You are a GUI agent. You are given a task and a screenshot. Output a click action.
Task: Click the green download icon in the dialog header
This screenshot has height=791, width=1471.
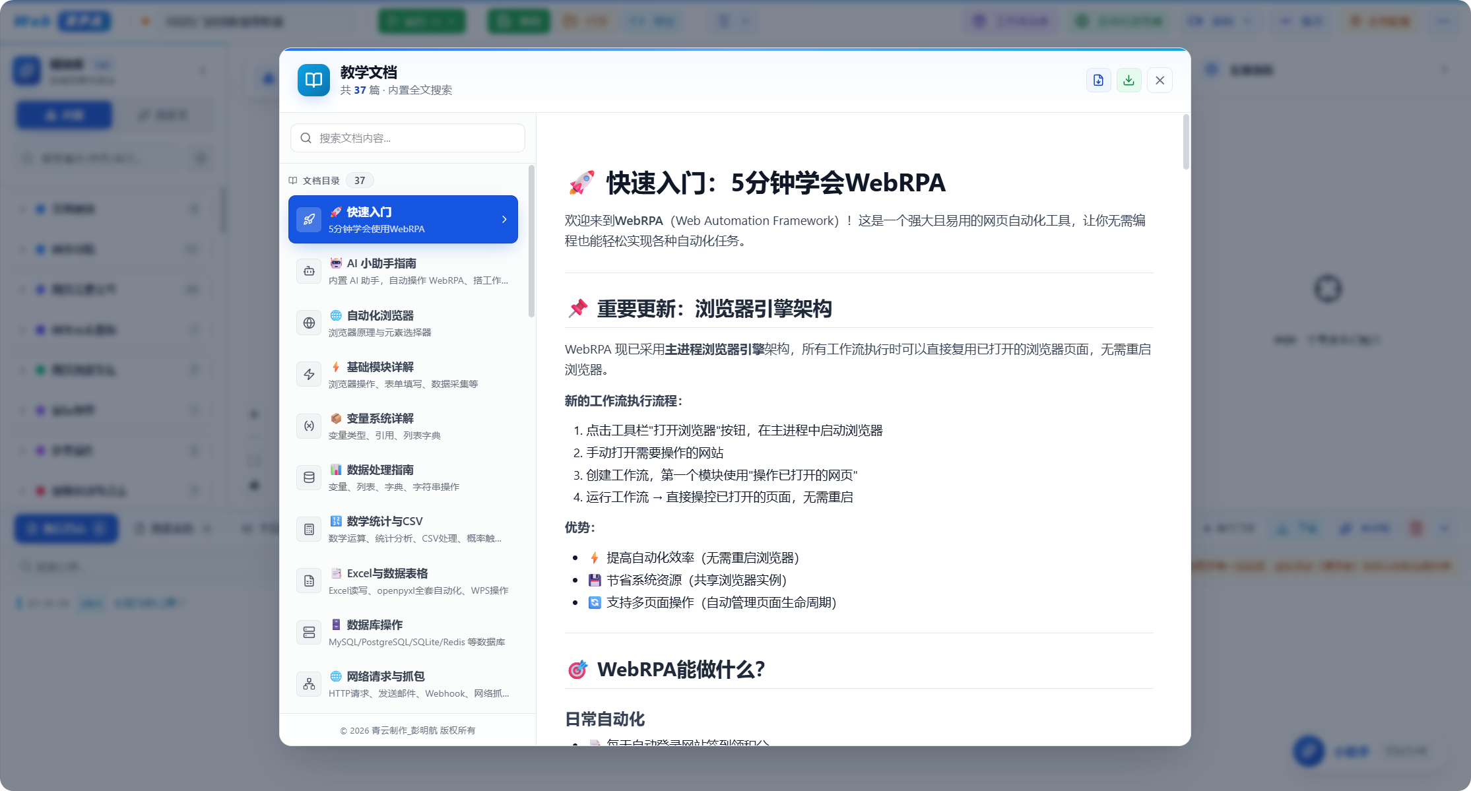tap(1129, 80)
